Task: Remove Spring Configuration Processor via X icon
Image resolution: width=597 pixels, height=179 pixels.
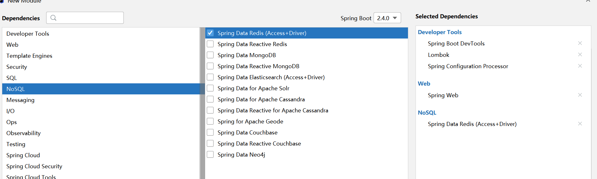Action: tap(580, 66)
